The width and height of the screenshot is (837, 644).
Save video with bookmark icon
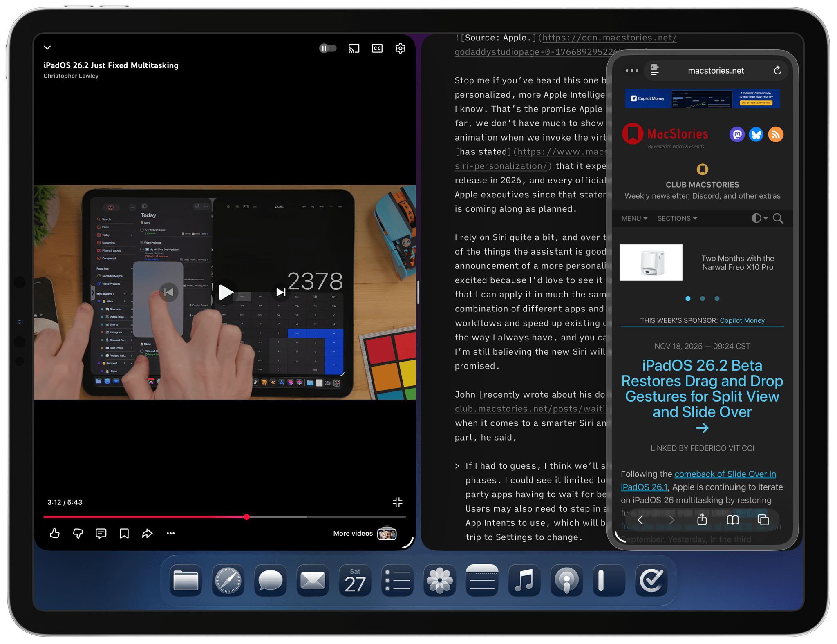click(x=124, y=533)
